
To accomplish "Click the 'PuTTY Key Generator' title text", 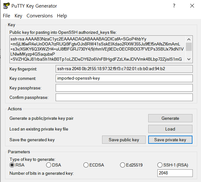I will (34, 6).
